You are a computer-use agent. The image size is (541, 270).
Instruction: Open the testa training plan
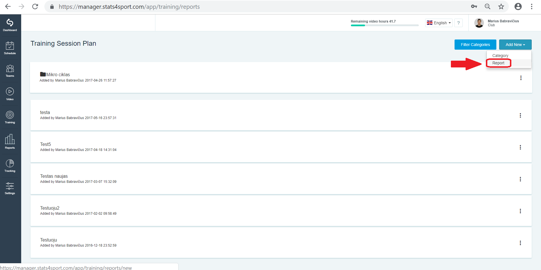(x=45, y=112)
